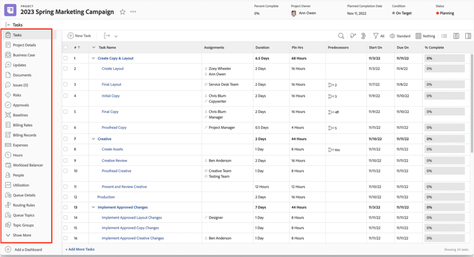Click the search magnifier icon in toolbar
This screenshot has width=474, height=257.
(x=341, y=36)
